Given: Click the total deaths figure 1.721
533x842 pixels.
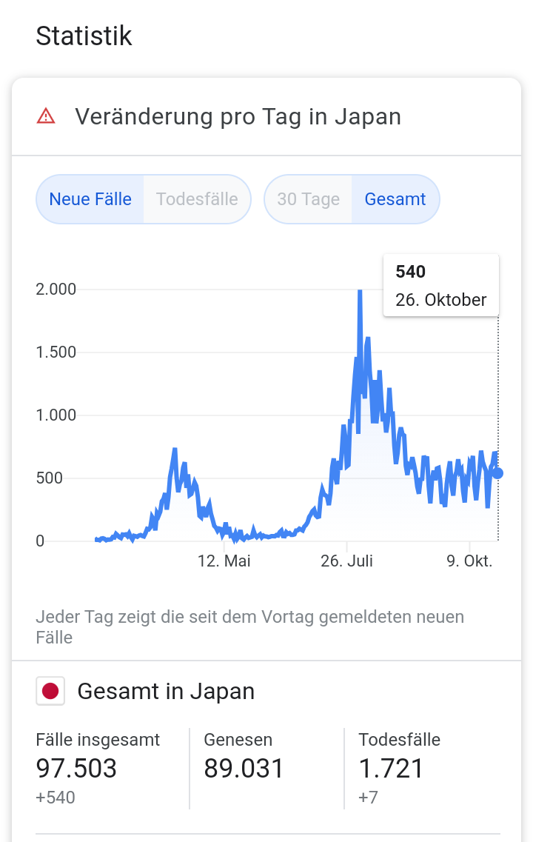Looking at the screenshot, I should coord(391,769).
